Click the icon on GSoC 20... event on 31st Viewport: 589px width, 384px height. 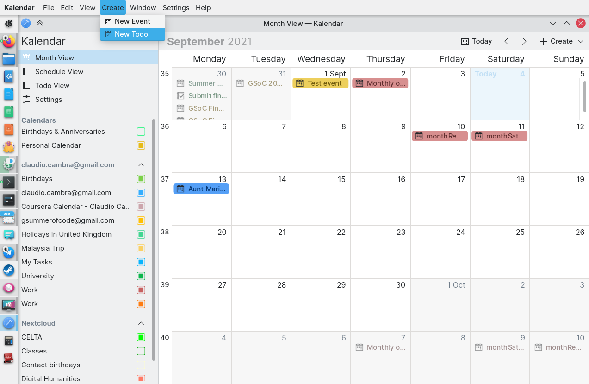click(x=240, y=83)
